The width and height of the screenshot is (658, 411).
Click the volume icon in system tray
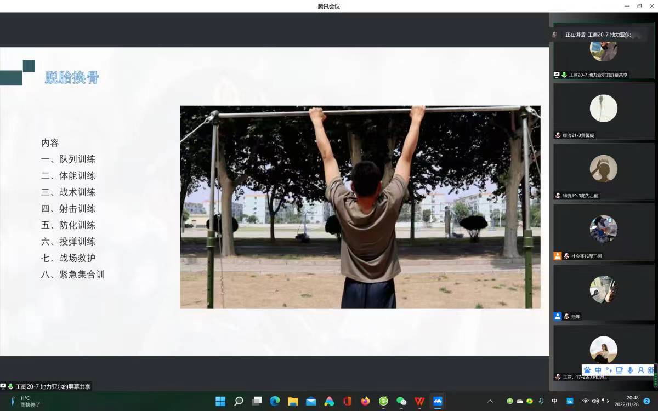coord(595,401)
